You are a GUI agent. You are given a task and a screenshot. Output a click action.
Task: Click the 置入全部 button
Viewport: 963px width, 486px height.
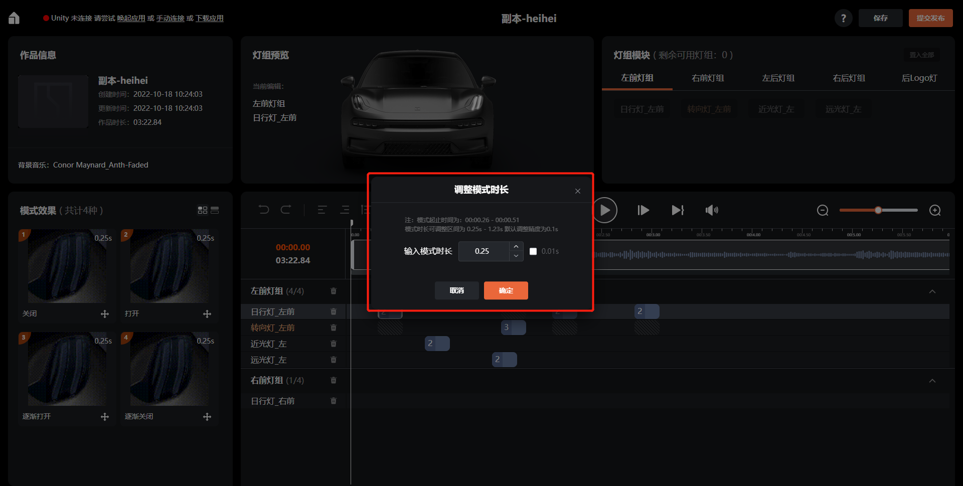[922, 55]
